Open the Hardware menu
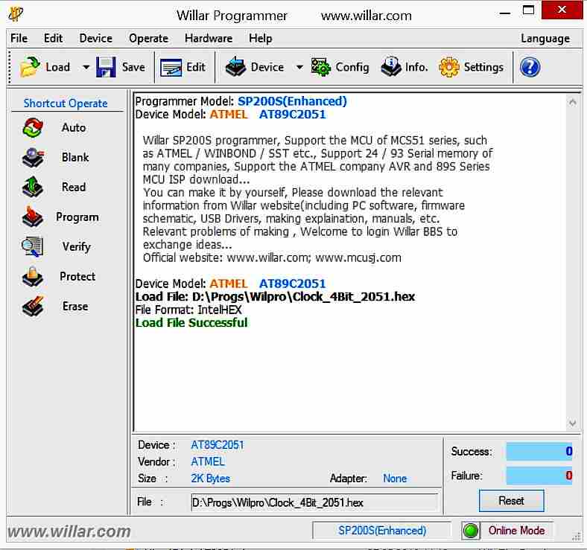Viewport: 587px width, 550px height. click(x=209, y=38)
